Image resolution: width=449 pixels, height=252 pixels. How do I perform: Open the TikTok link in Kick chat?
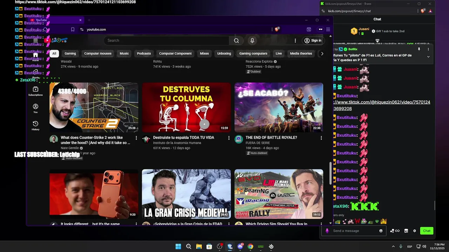click(382, 105)
